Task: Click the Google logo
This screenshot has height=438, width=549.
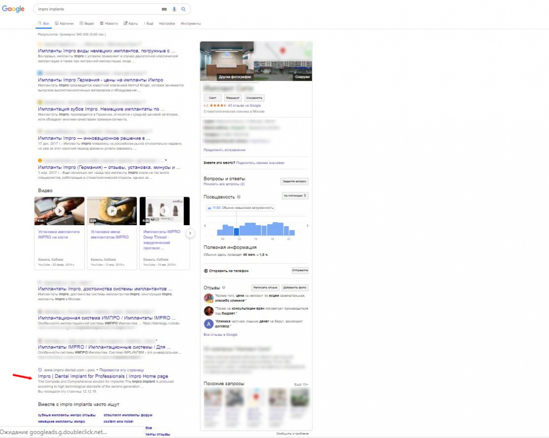Action: coord(13,9)
